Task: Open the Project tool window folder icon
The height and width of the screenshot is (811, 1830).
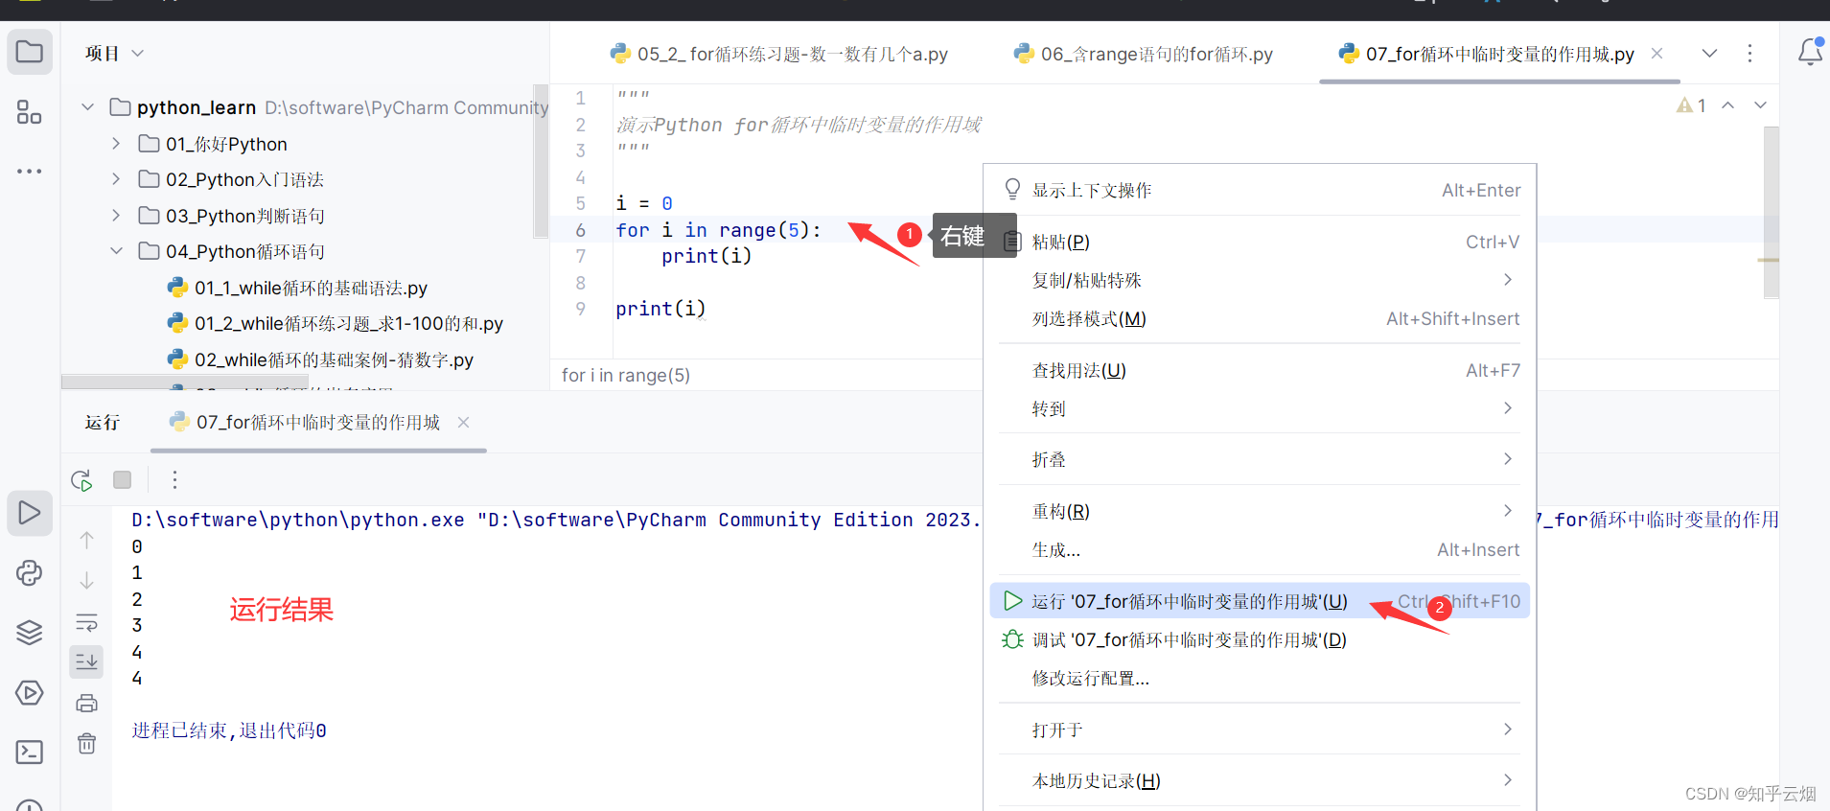Action: pyautogui.click(x=30, y=52)
